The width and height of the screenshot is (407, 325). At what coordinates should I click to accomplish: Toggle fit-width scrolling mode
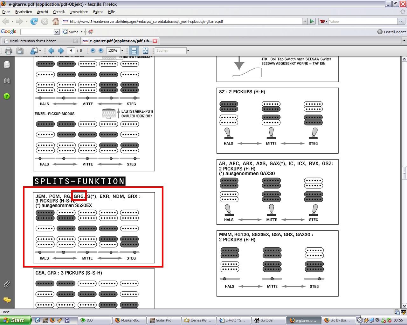pos(134,50)
